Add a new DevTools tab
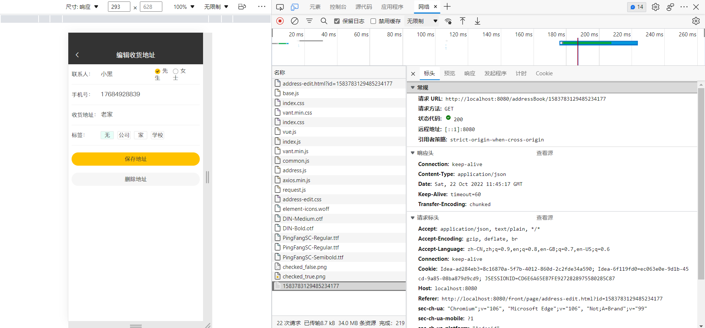The width and height of the screenshot is (705, 328). tap(447, 7)
